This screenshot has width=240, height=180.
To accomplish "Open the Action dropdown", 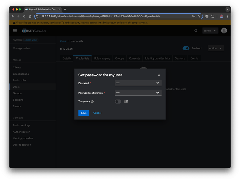I will pyautogui.click(x=216, y=48).
